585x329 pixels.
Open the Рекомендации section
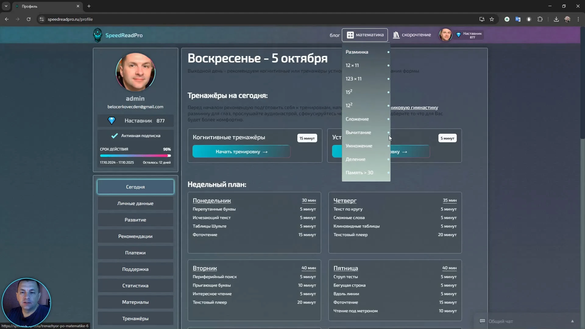(x=135, y=236)
